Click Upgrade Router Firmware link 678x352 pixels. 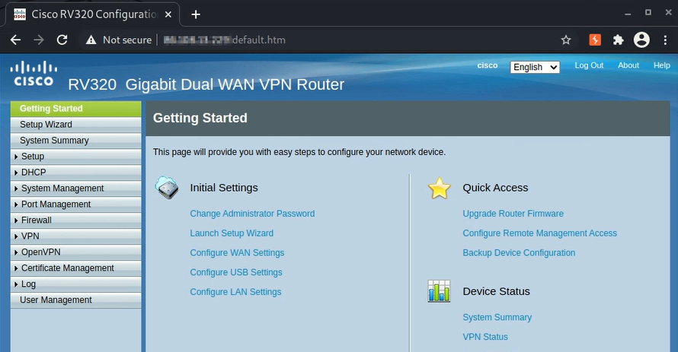[x=513, y=214]
